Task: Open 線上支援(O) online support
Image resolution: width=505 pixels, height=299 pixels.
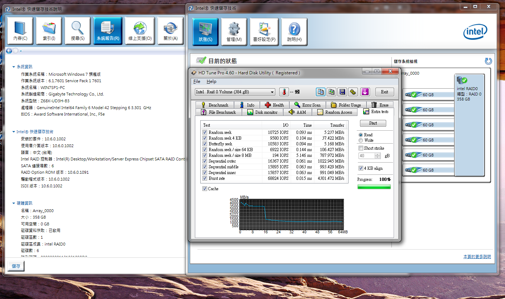Action: click(x=140, y=31)
